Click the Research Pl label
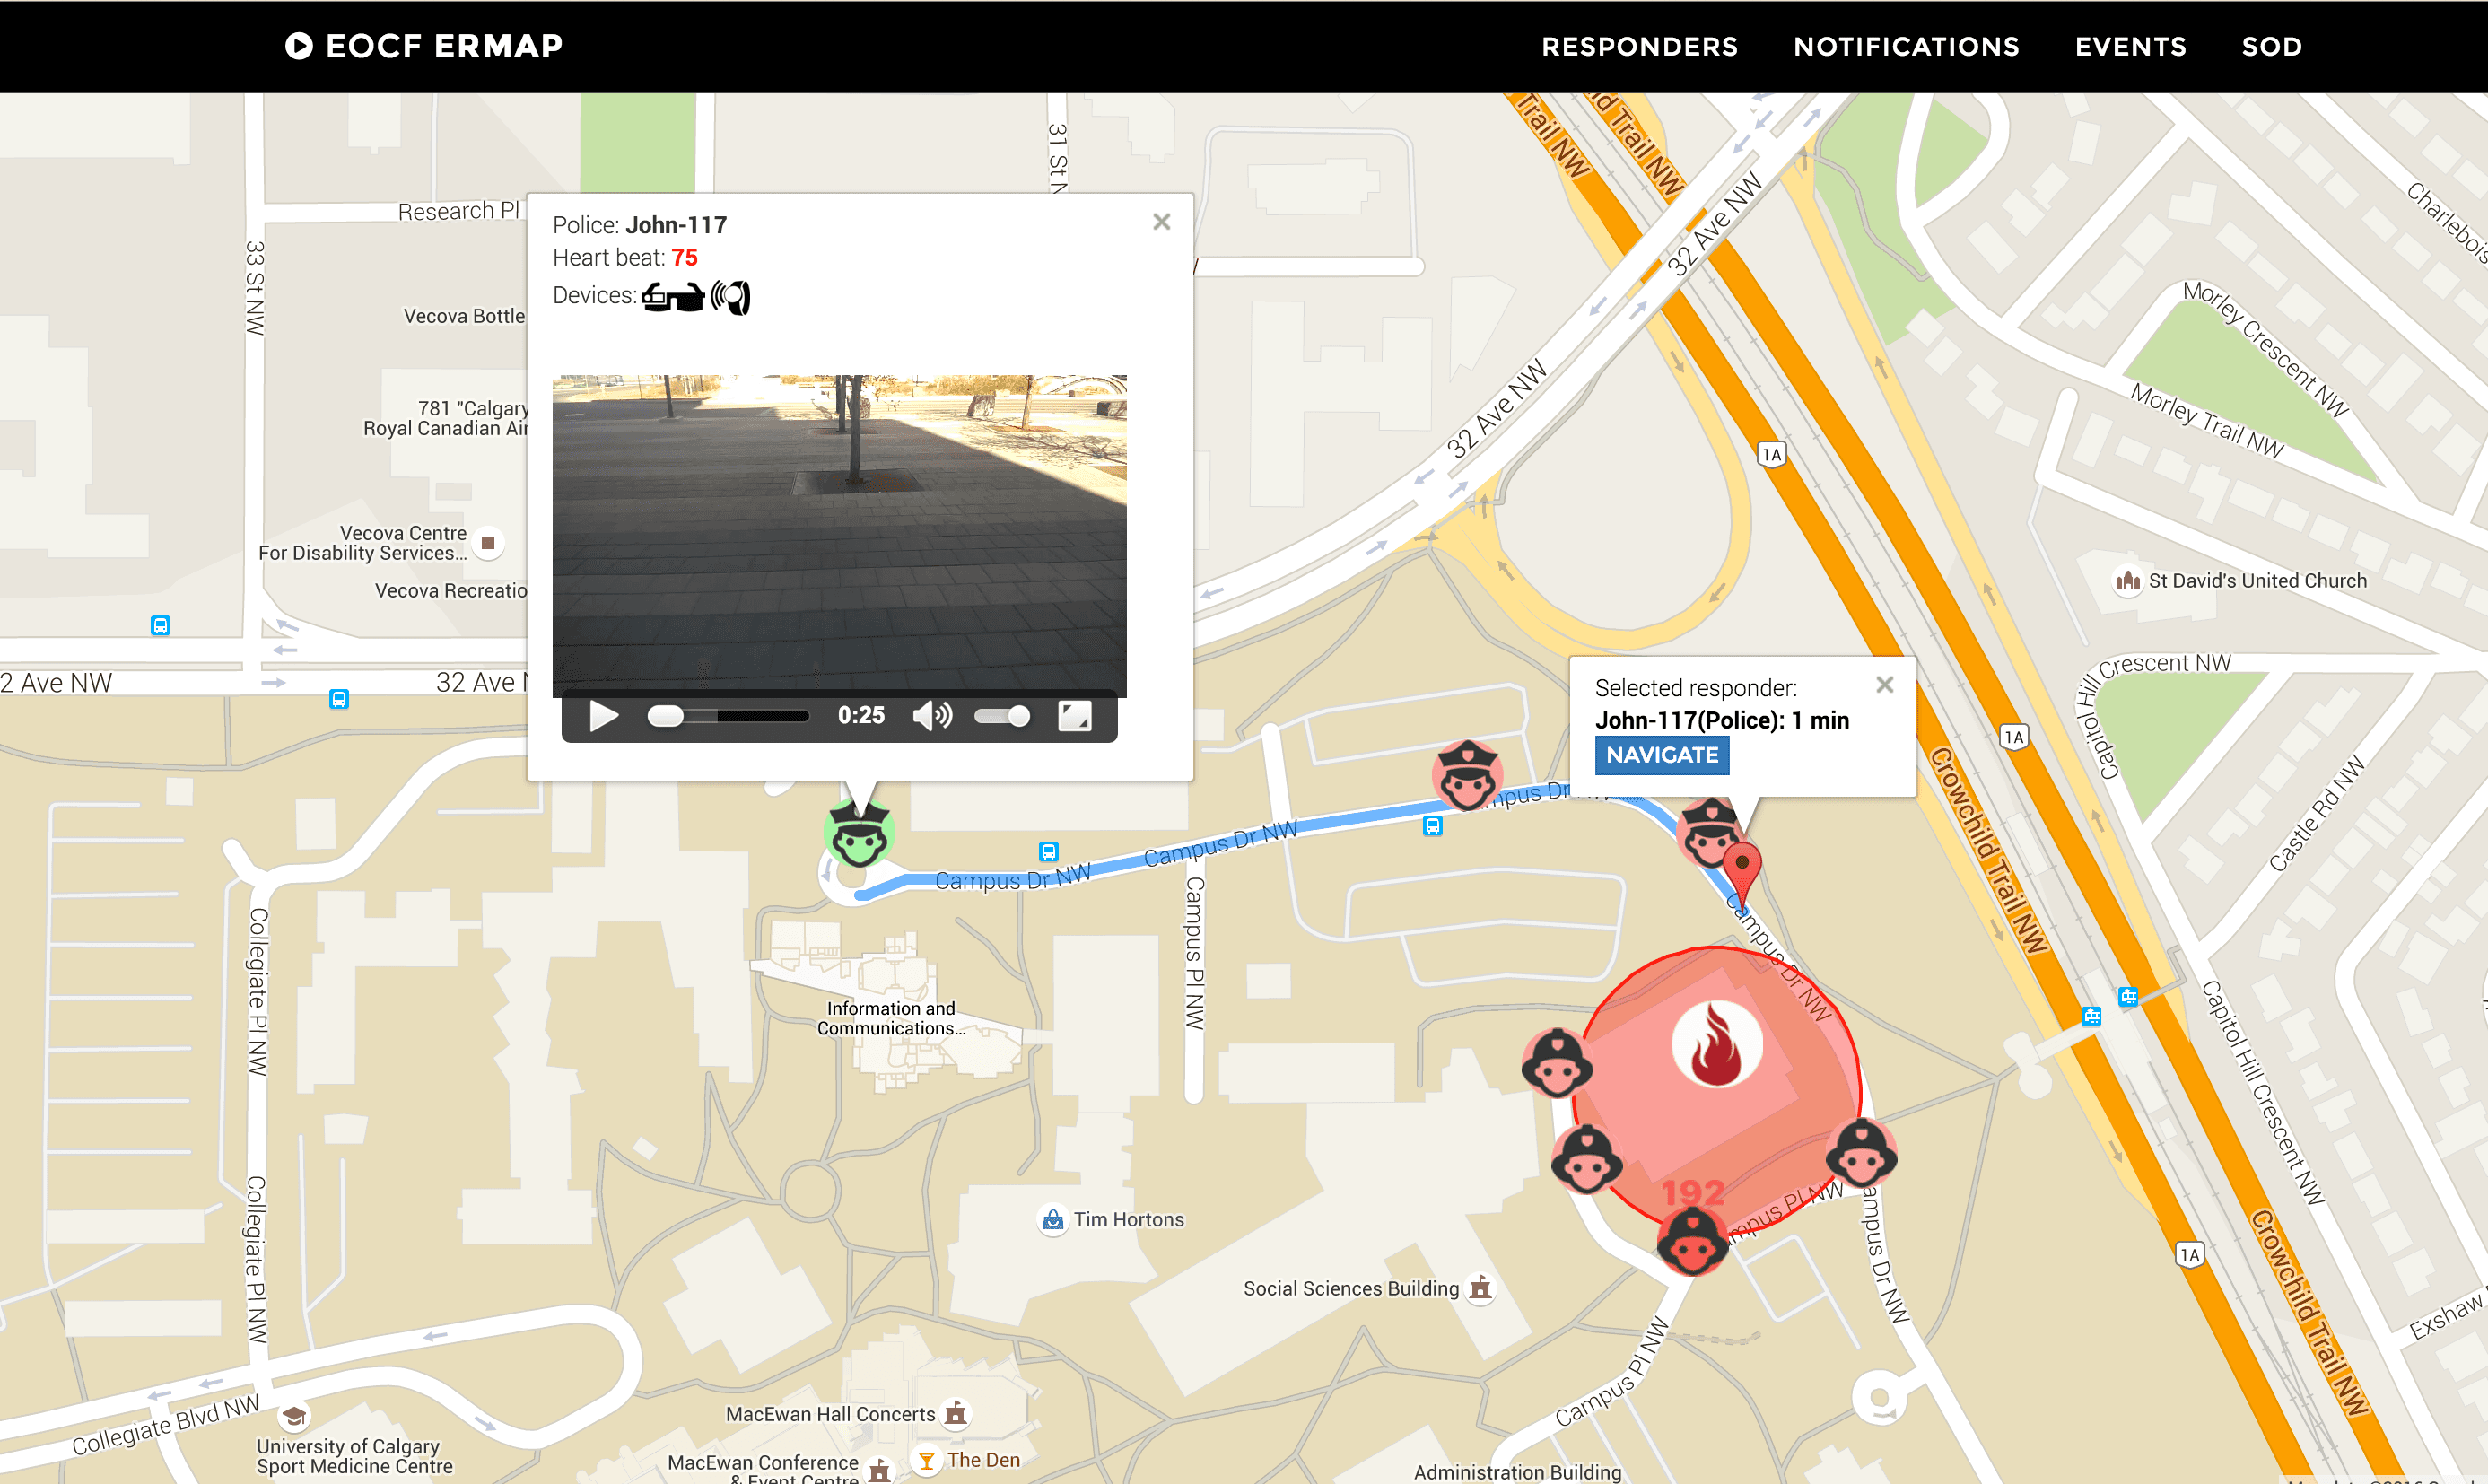This screenshot has height=1484, width=2488. (458, 211)
